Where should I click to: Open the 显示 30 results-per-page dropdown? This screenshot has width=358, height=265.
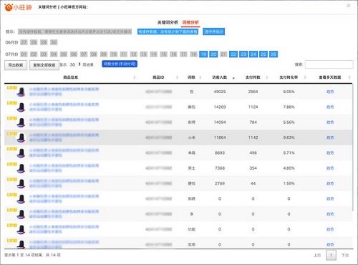(x=75, y=64)
